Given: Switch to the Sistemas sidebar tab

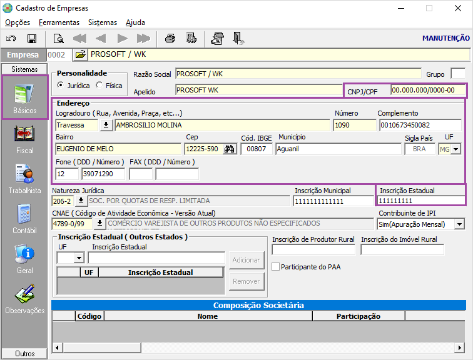Looking at the screenshot, I should (25, 69).
